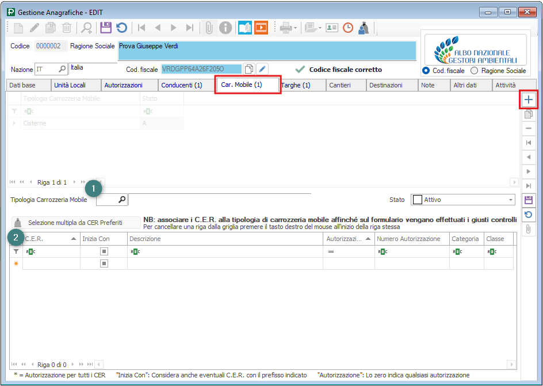The height and width of the screenshot is (386, 543).
Task: Open the Autorizzazioni tab
Action: tap(123, 85)
